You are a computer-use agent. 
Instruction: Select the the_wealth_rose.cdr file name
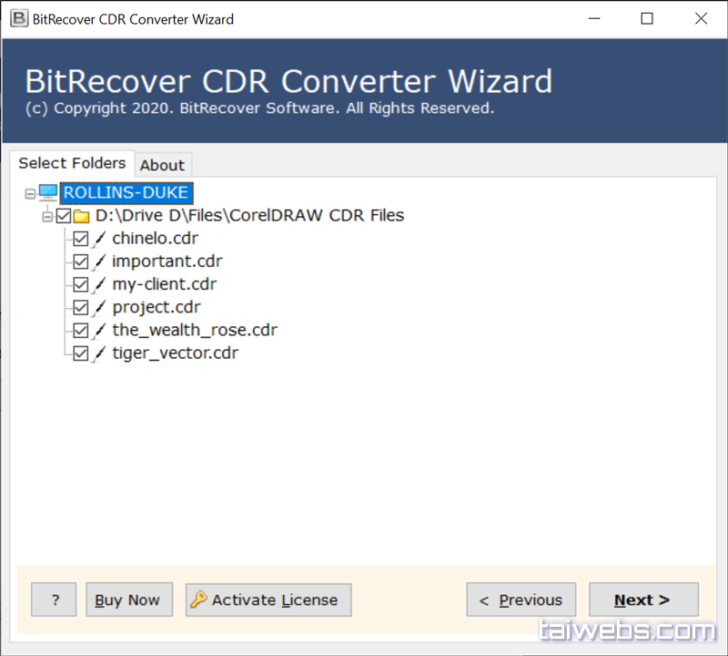(195, 330)
